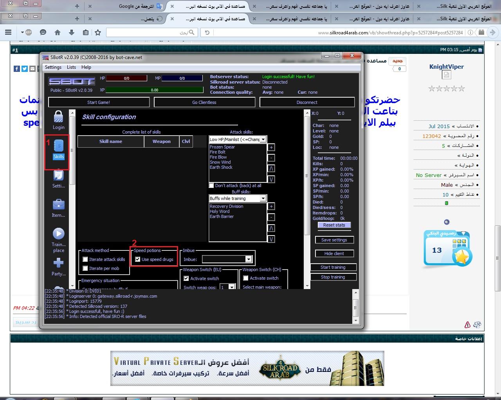Viewport: 501px width, 400px height.
Task: Click the Start training button
Action: pyautogui.click(x=333, y=267)
